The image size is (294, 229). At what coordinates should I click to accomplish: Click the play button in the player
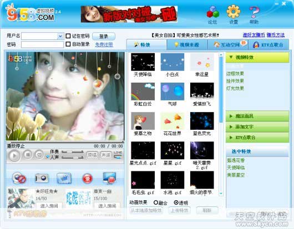point(14,156)
